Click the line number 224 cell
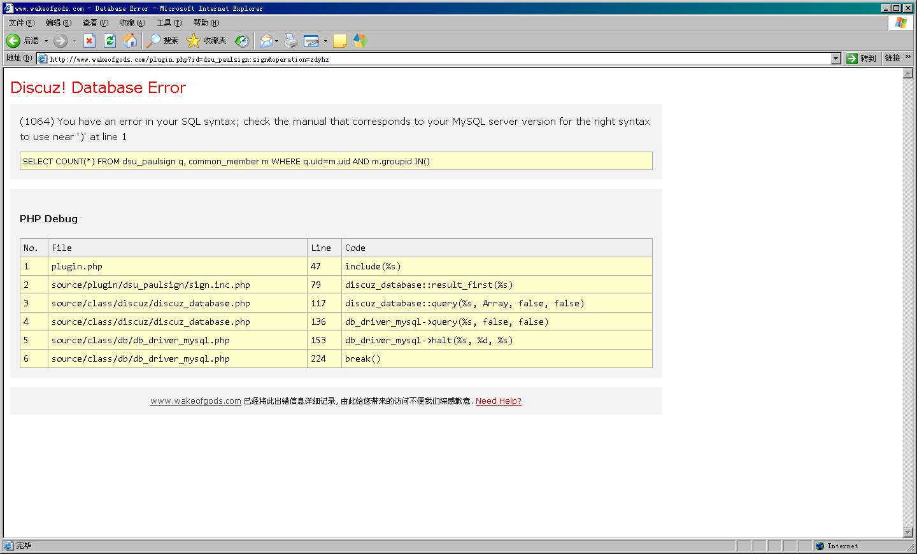This screenshot has height=554, width=917. point(324,359)
